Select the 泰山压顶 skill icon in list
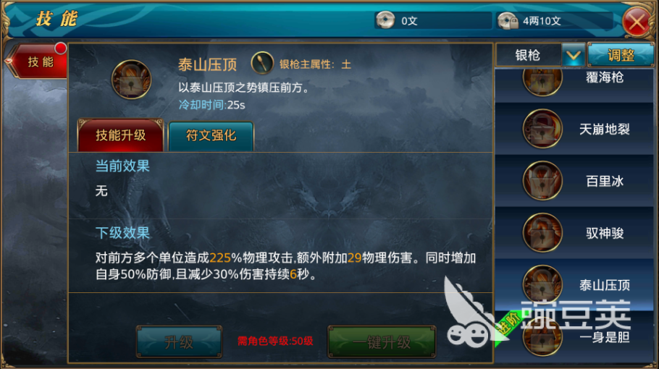This screenshot has height=369, width=659. pyautogui.click(x=542, y=284)
